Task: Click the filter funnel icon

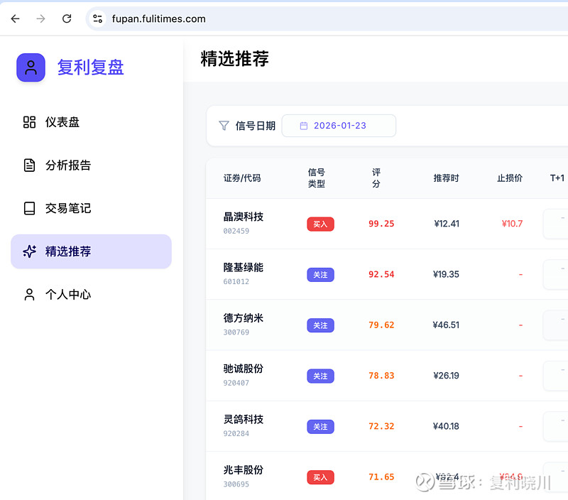Action: [224, 126]
